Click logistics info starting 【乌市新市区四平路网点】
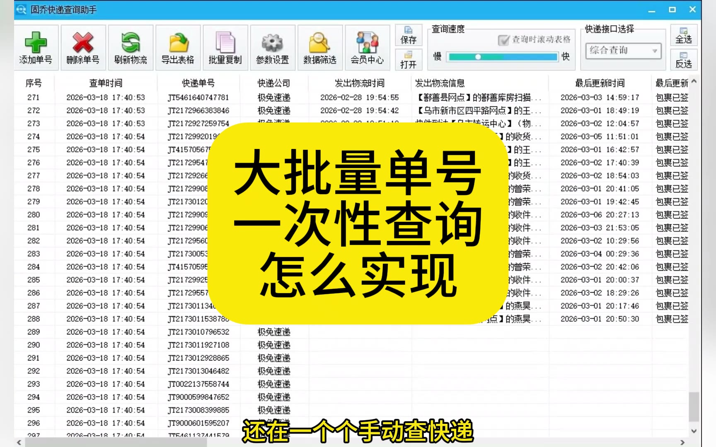716x447 pixels. 478,111
